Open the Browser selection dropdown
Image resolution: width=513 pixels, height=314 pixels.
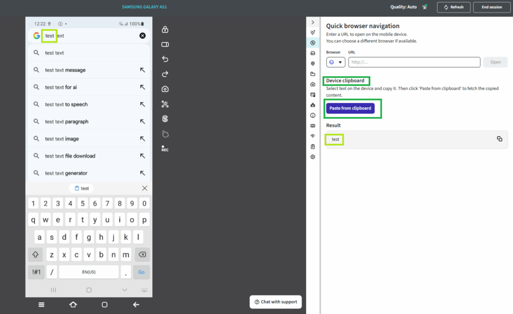[336, 62]
